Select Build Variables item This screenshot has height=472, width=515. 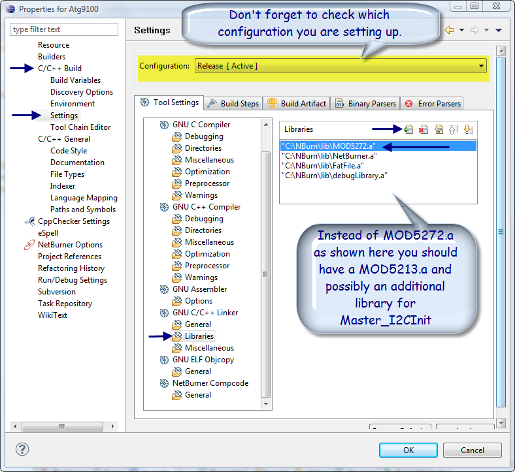(76, 80)
